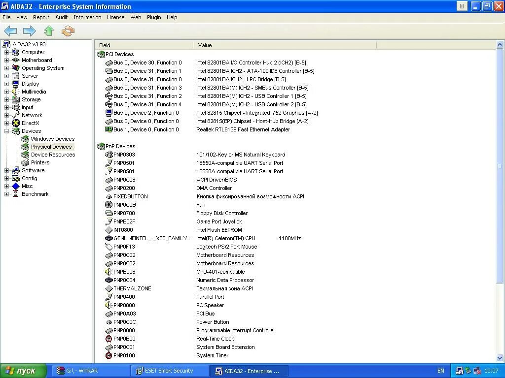
Task: Select the Network icon in the tree
Action: (15, 115)
